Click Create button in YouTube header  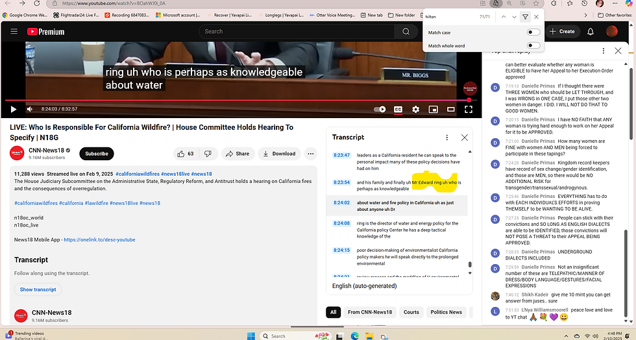tap(562, 31)
